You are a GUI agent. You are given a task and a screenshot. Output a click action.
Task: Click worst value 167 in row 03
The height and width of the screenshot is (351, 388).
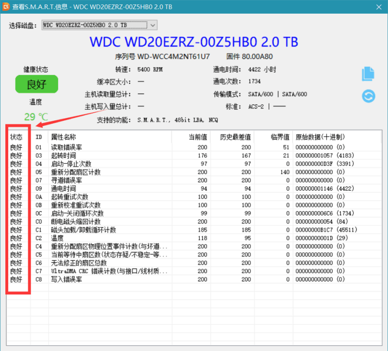tap(246, 156)
